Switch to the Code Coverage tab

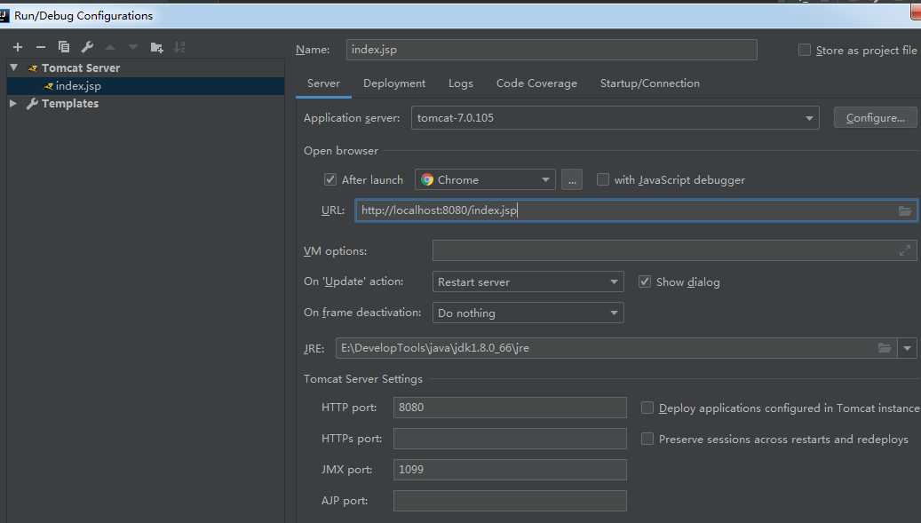tap(536, 83)
